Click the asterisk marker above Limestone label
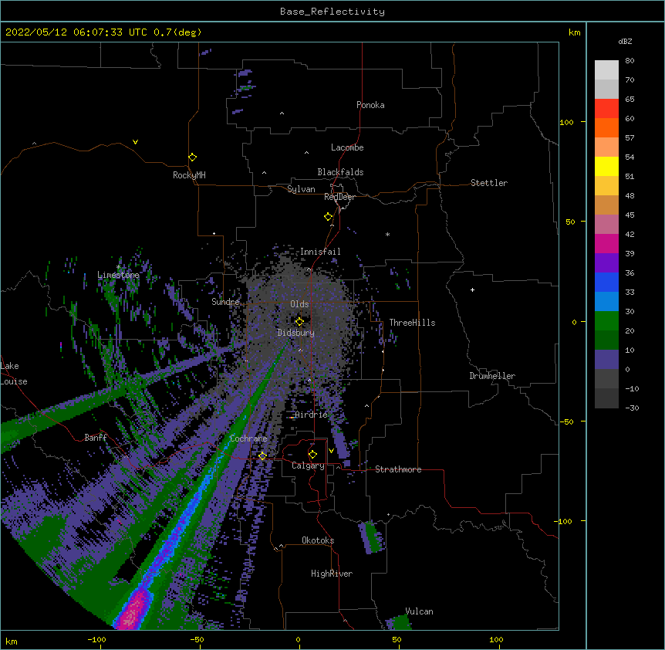 click(119, 267)
